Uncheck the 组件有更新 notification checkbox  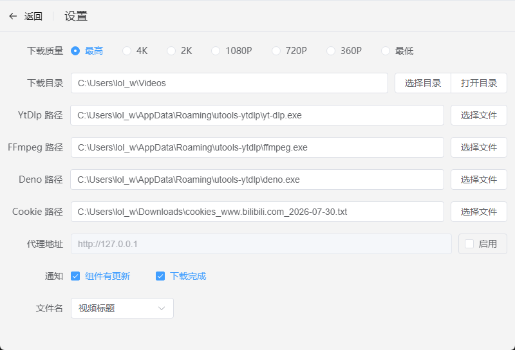[x=75, y=276]
